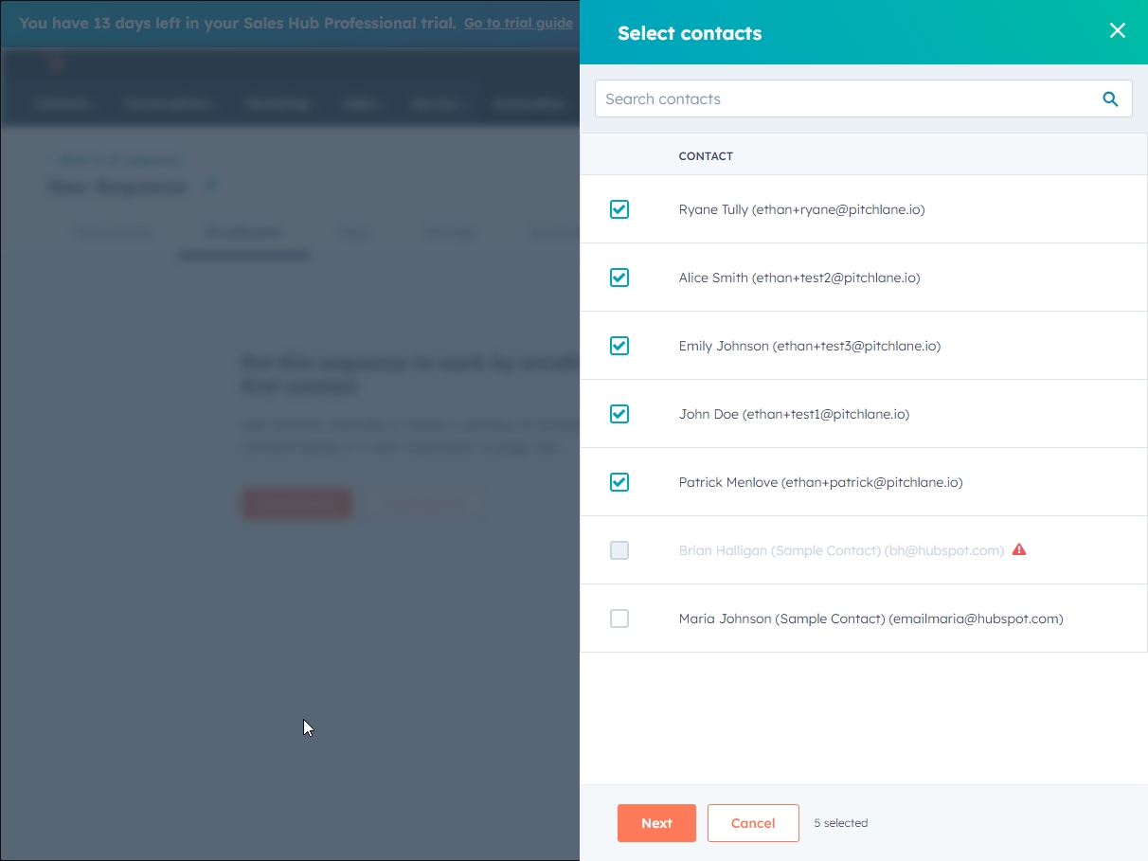This screenshot has width=1148, height=861.
Task: Uncheck the Ryane Tully checkbox
Action: [619, 209]
